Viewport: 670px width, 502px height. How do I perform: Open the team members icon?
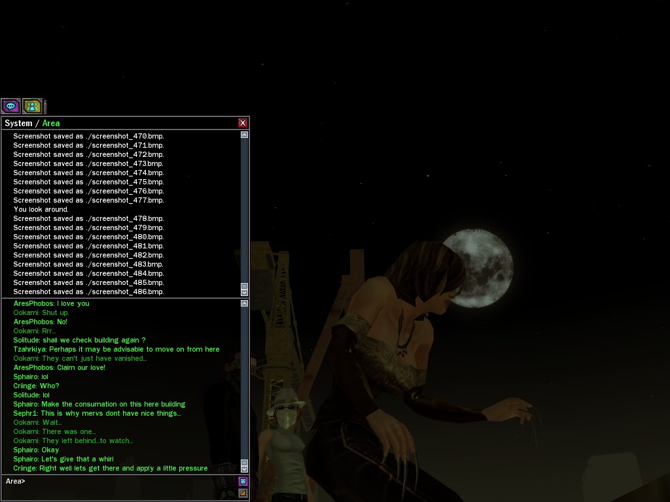coord(32,106)
